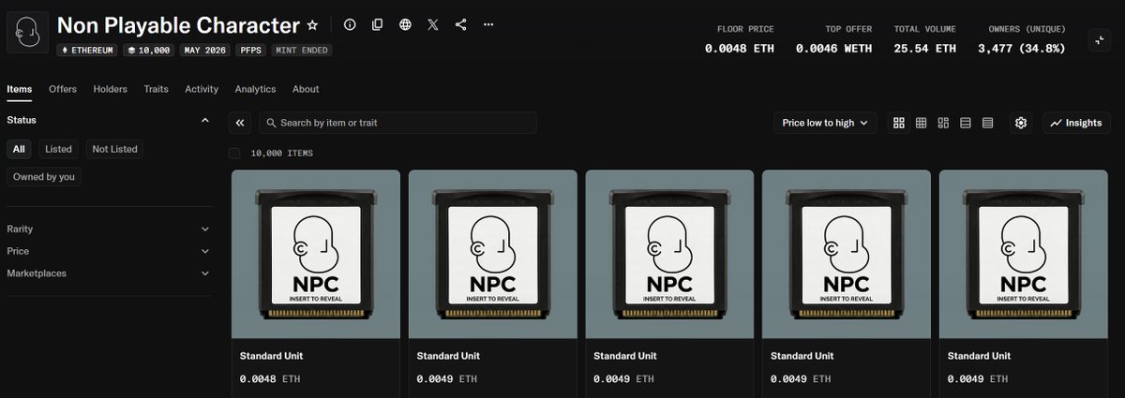Viewport: 1125px width, 398px height.
Task: Switch to the Activity tab
Action: [202, 89]
